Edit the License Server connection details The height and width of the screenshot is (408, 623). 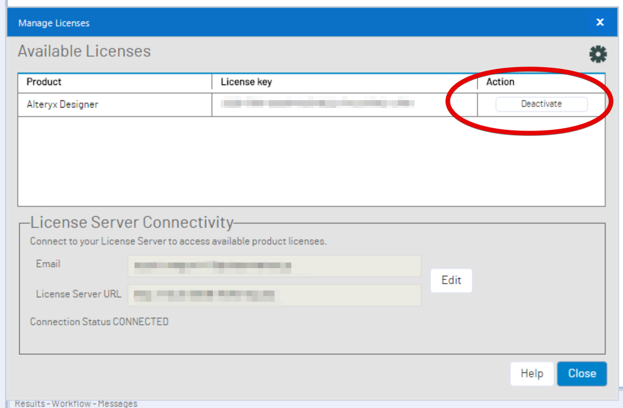click(x=451, y=280)
